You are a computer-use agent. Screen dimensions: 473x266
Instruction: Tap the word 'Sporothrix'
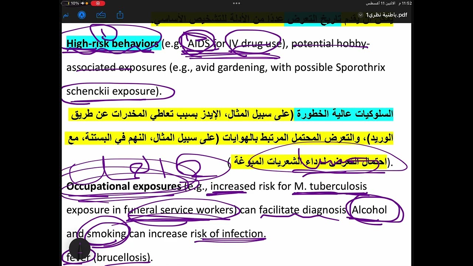click(360, 67)
